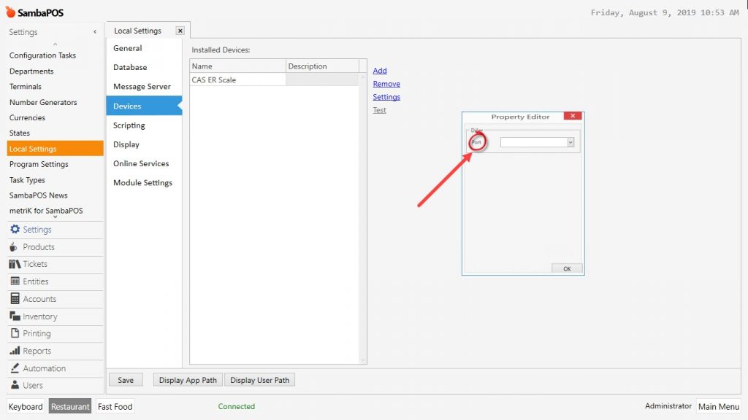Click the date and time display
The height and width of the screenshot is (420, 748).
665,13
